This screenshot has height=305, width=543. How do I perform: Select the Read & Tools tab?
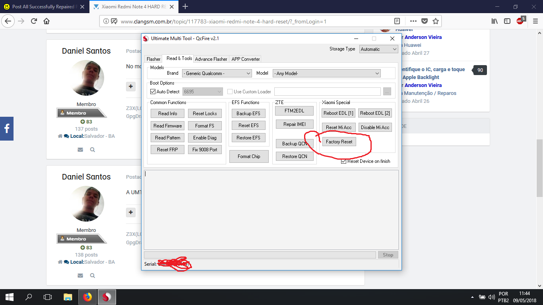pyautogui.click(x=179, y=58)
